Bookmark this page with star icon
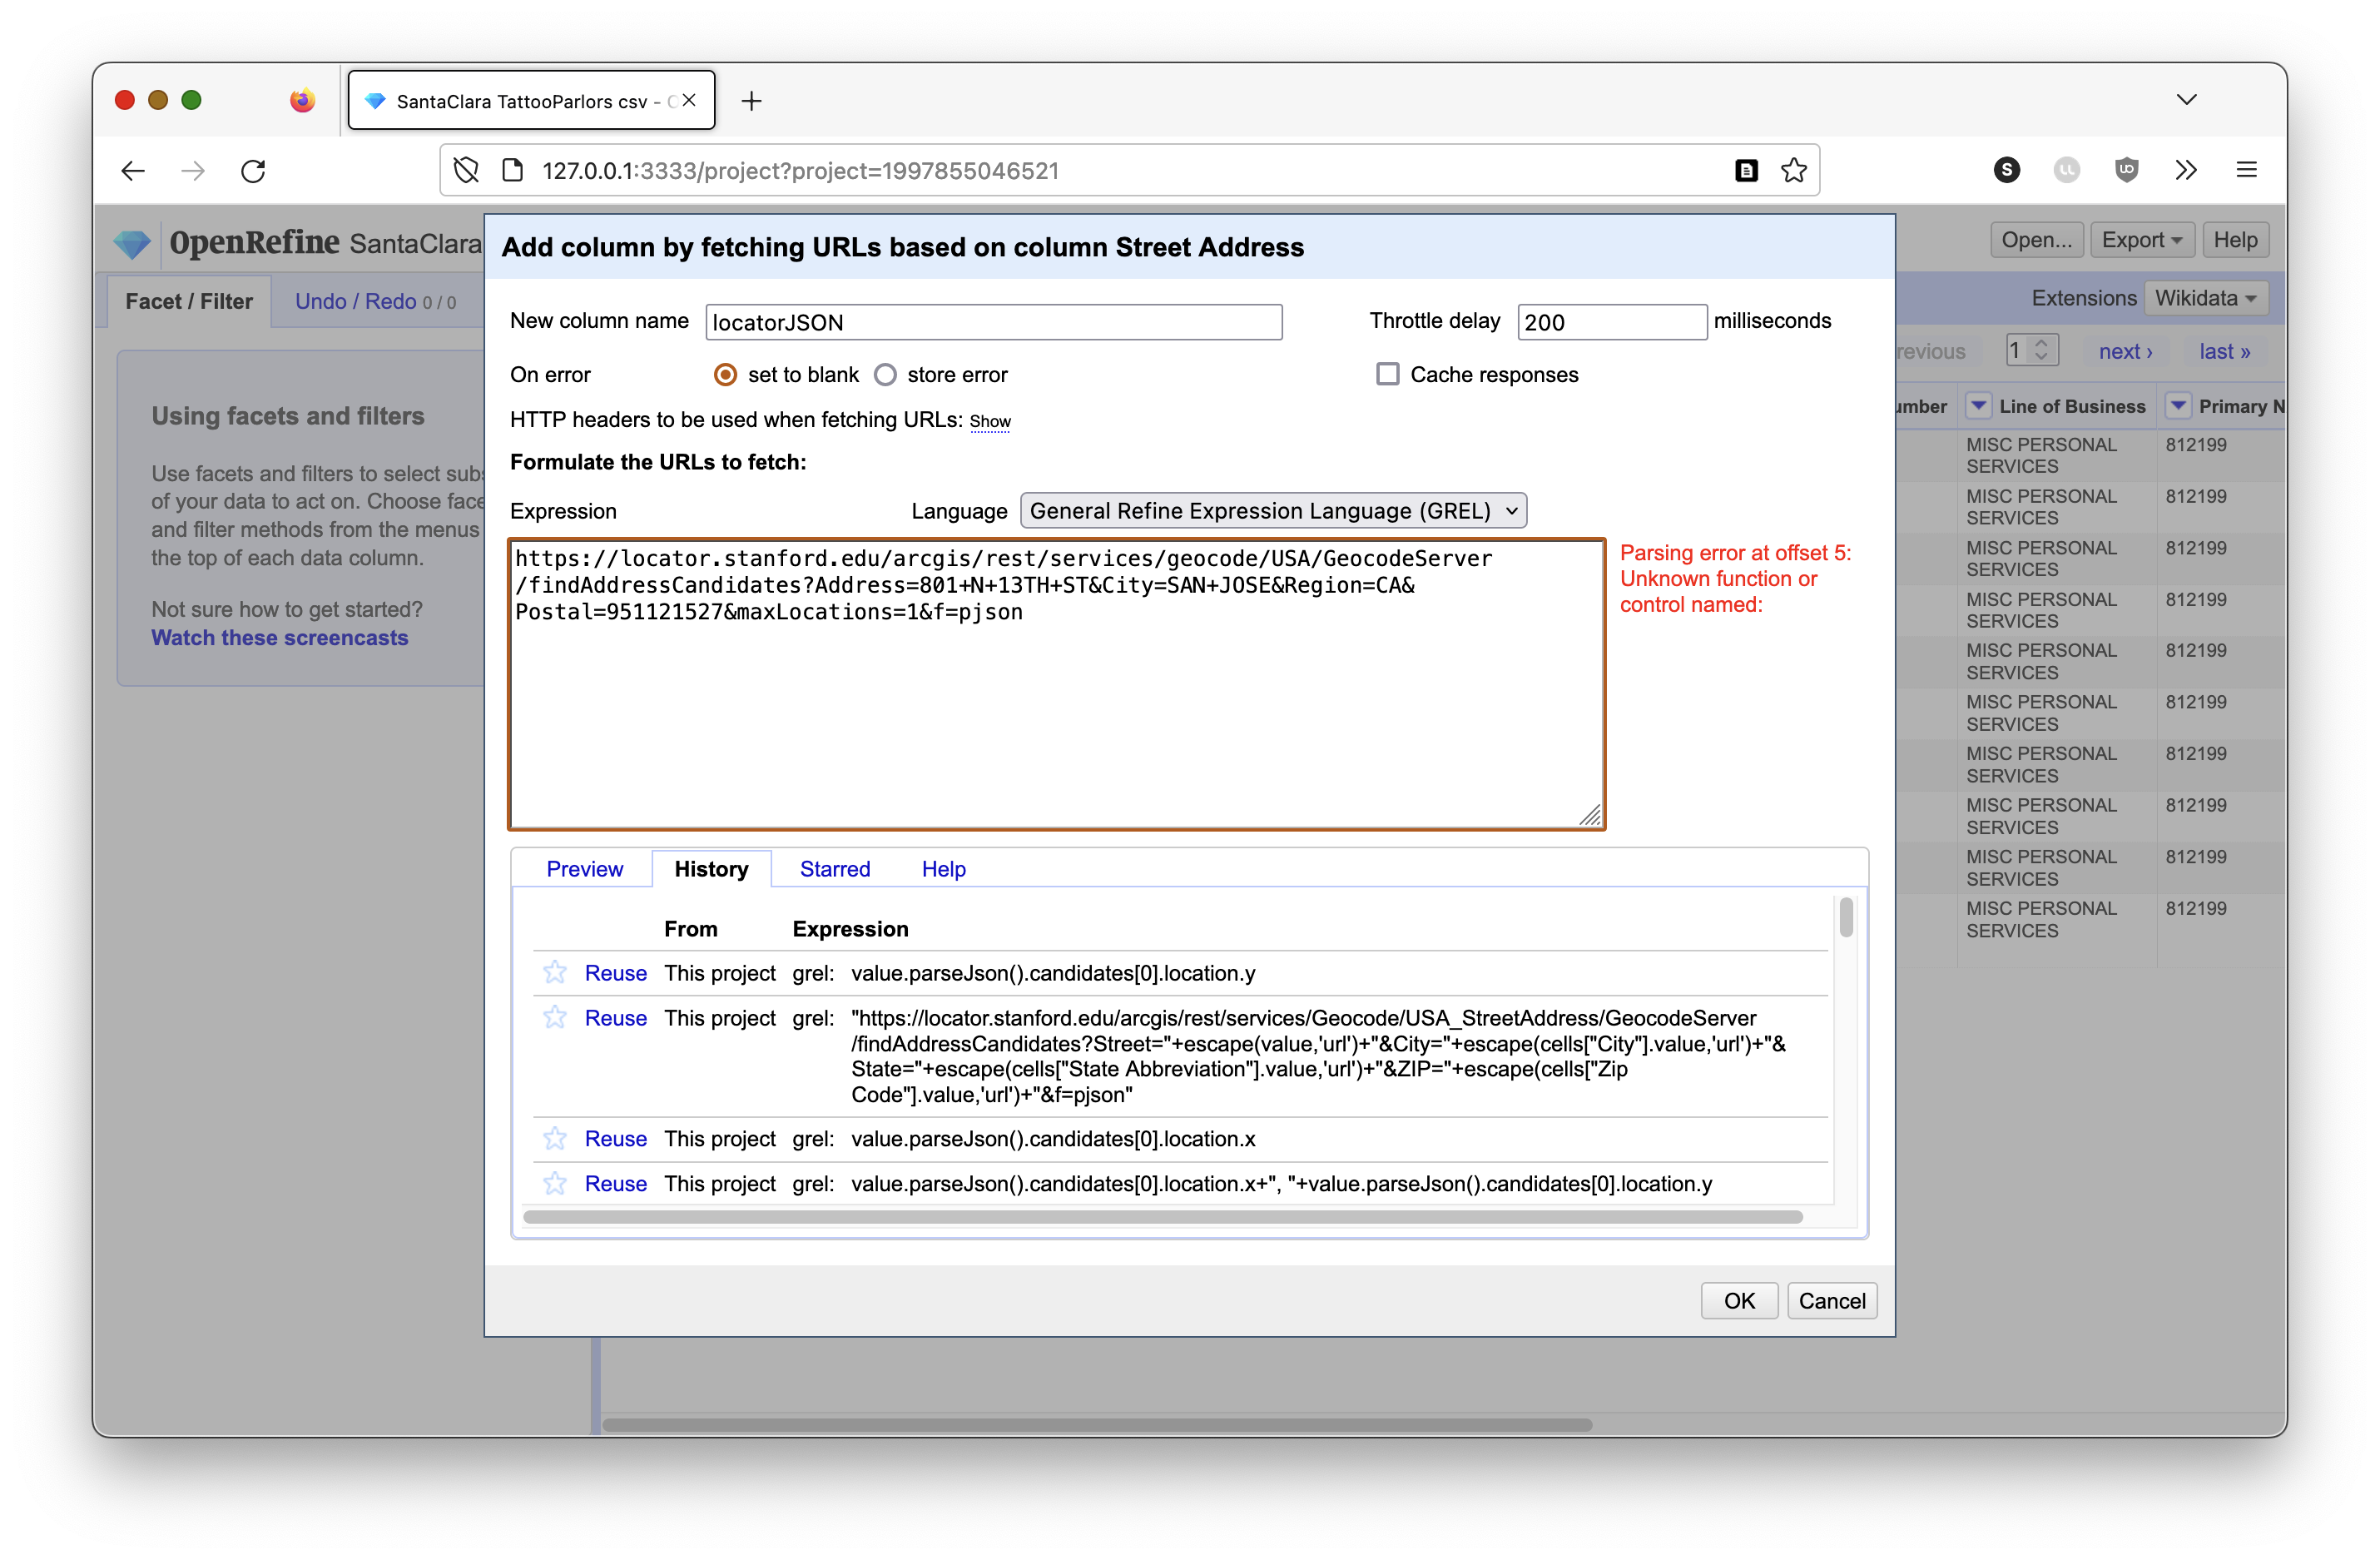Image resolution: width=2380 pixels, height=1560 pixels. tap(1794, 171)
